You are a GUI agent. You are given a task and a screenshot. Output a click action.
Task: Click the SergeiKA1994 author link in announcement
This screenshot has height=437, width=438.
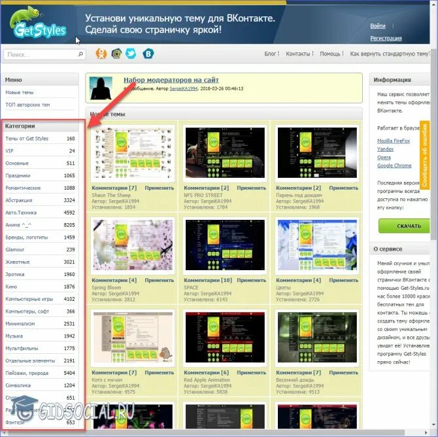coord(184,88)
